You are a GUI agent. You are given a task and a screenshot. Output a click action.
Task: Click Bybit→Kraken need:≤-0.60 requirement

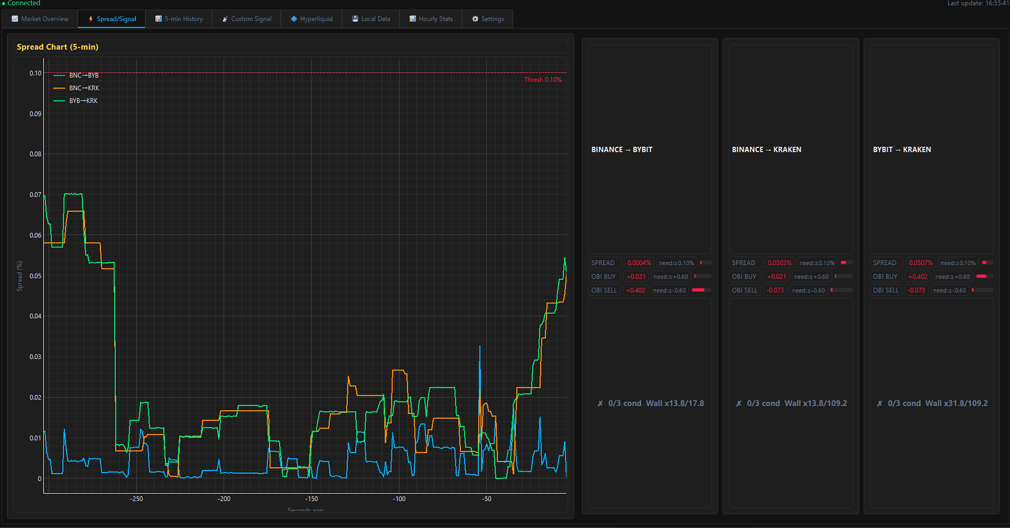click(949, 290)
